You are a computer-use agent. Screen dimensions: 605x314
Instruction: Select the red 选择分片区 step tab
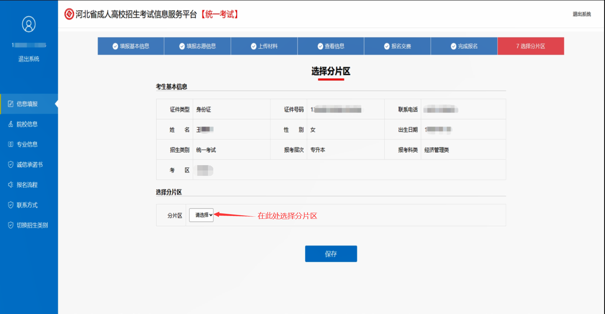[531, 46]
